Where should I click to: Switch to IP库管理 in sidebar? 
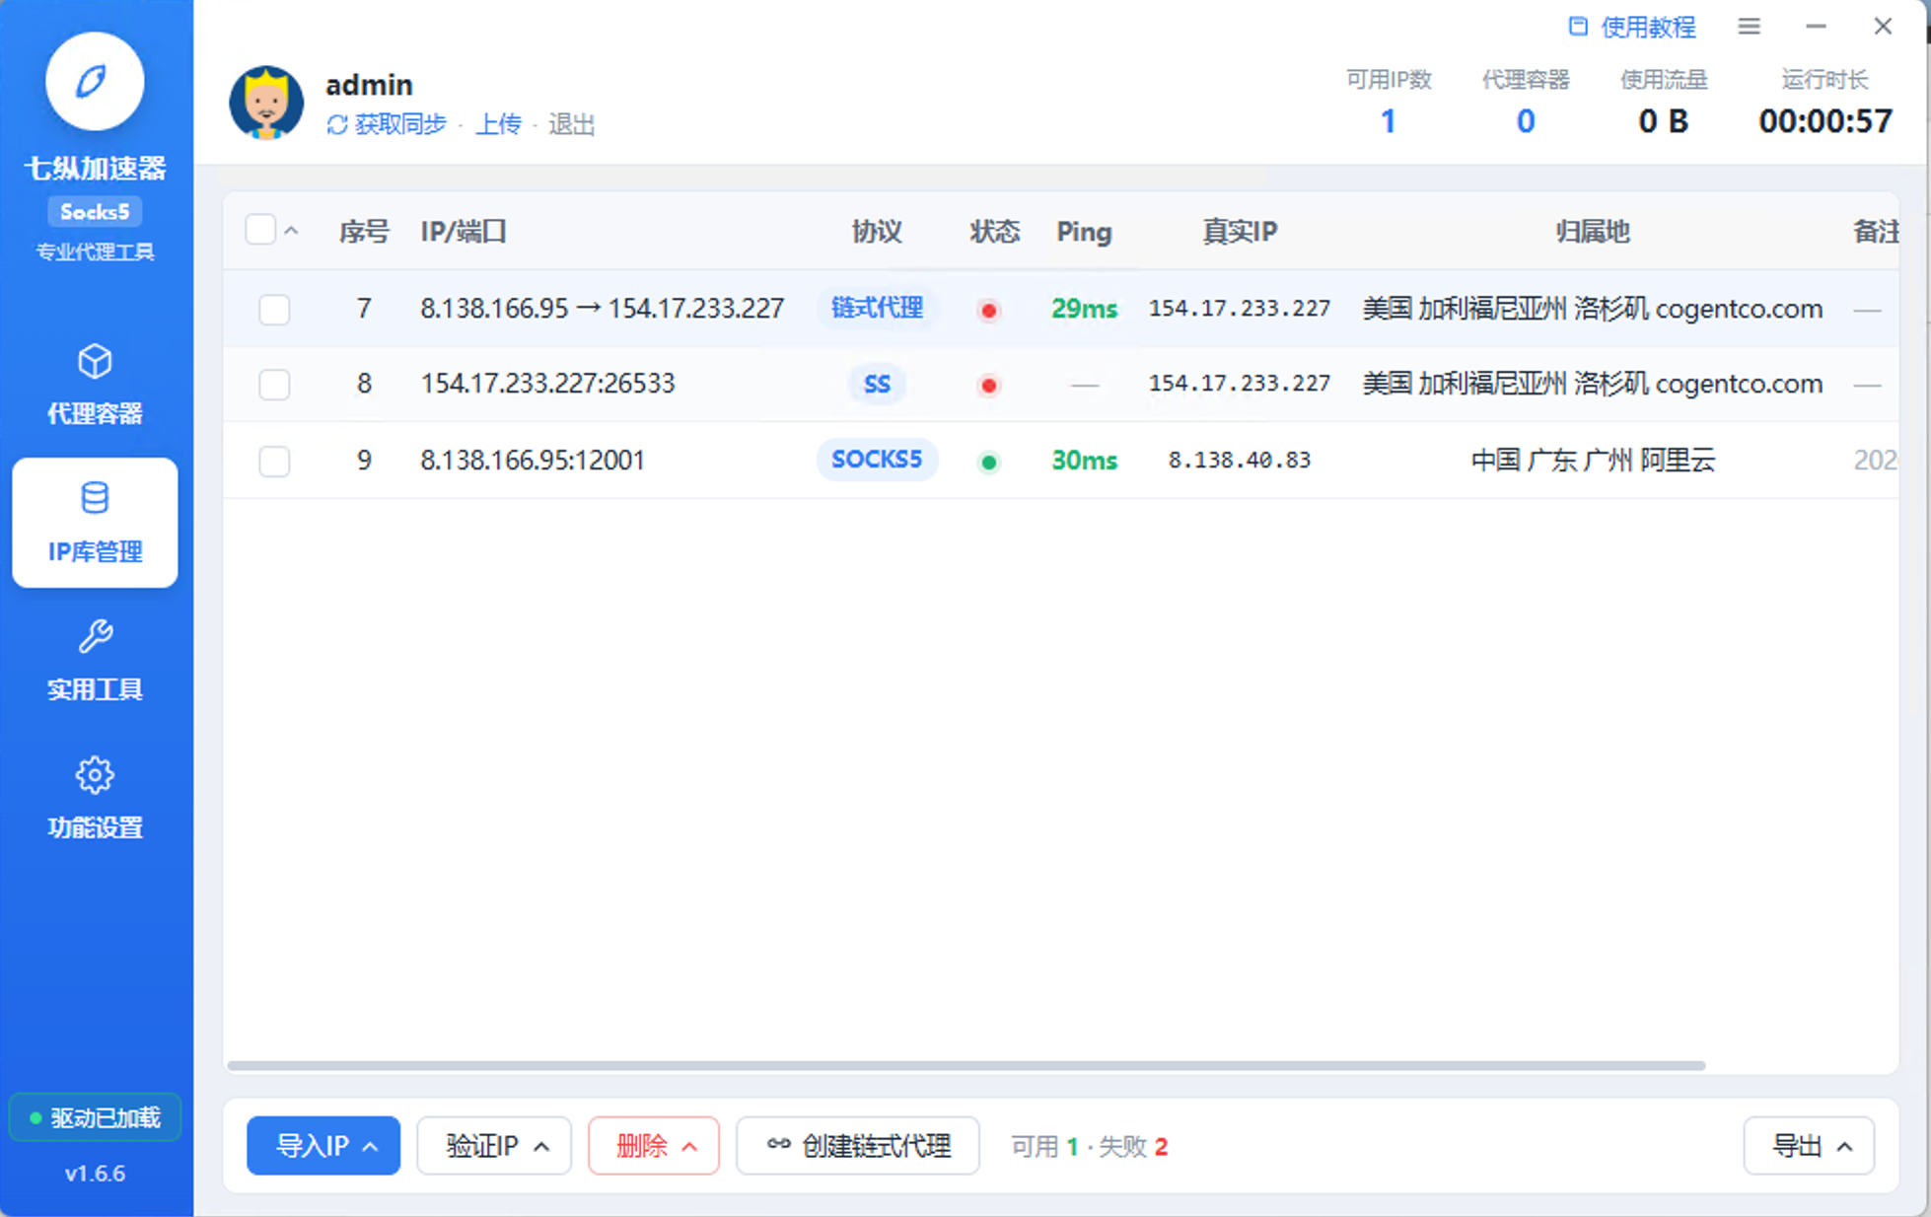[95, 523]
